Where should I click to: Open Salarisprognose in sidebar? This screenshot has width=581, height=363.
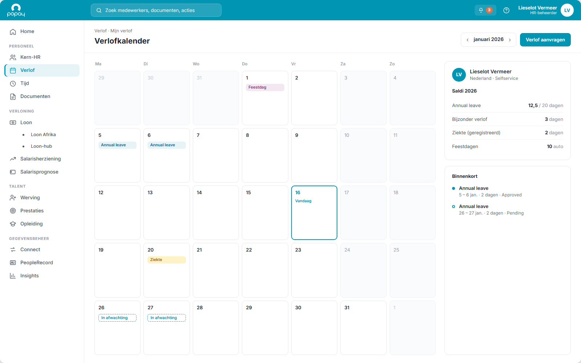(x=42, y=172)
